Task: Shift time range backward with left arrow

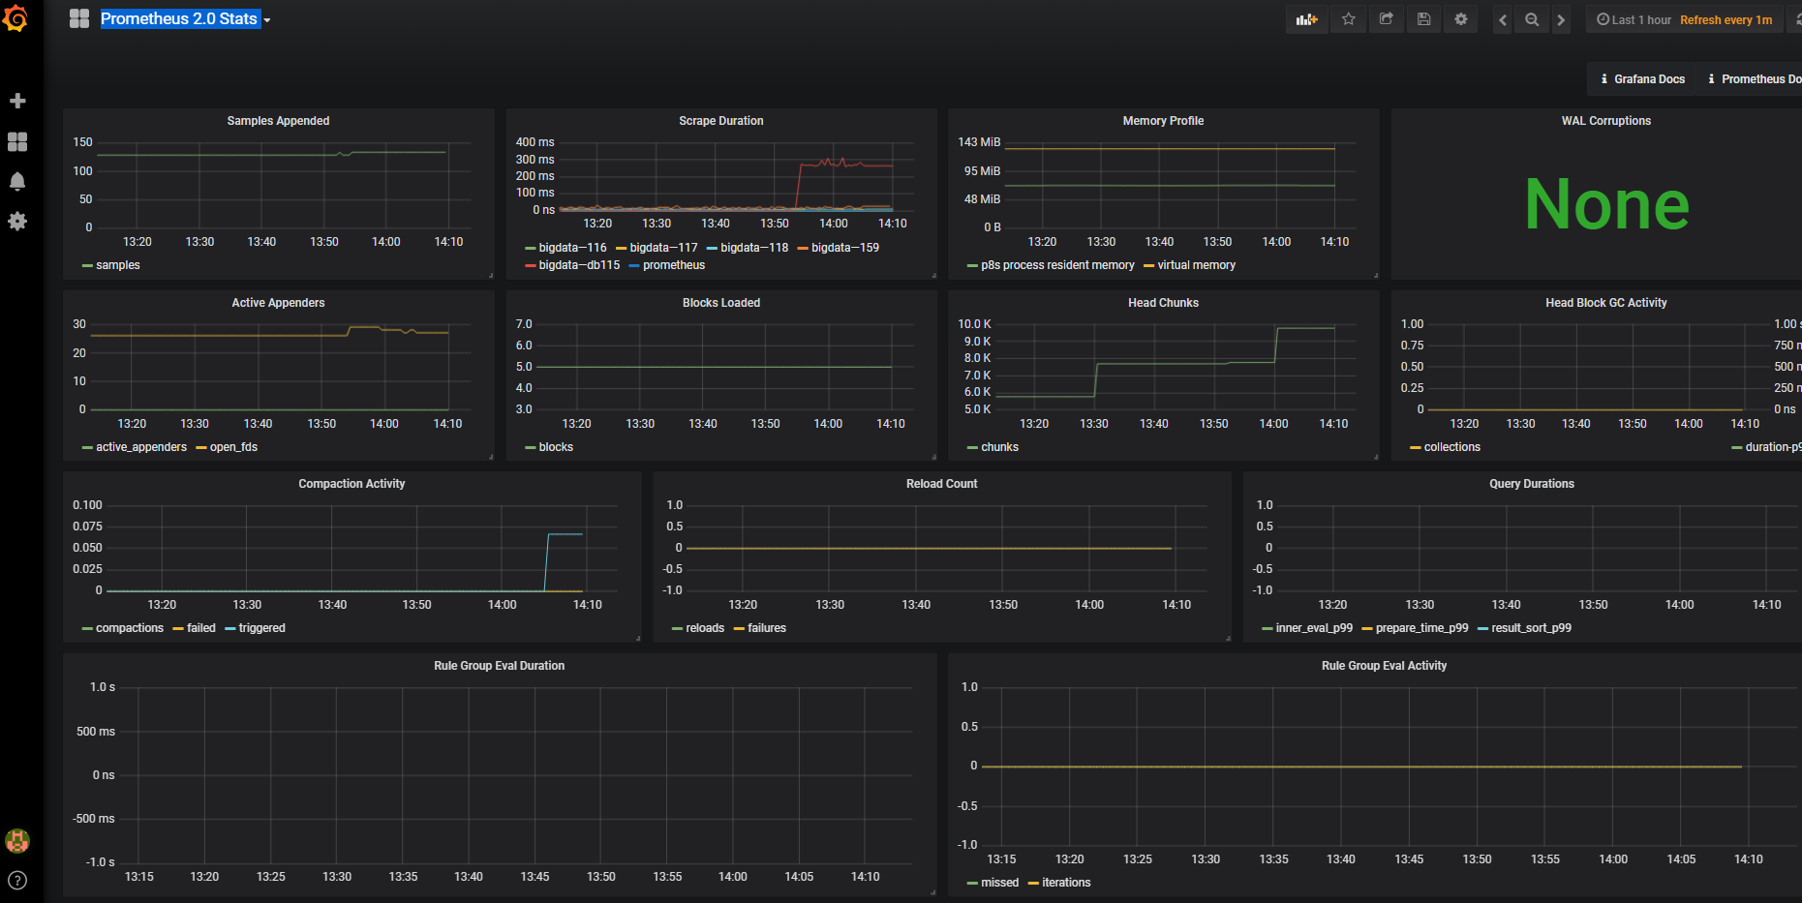Action: [x=1503, y=19]
